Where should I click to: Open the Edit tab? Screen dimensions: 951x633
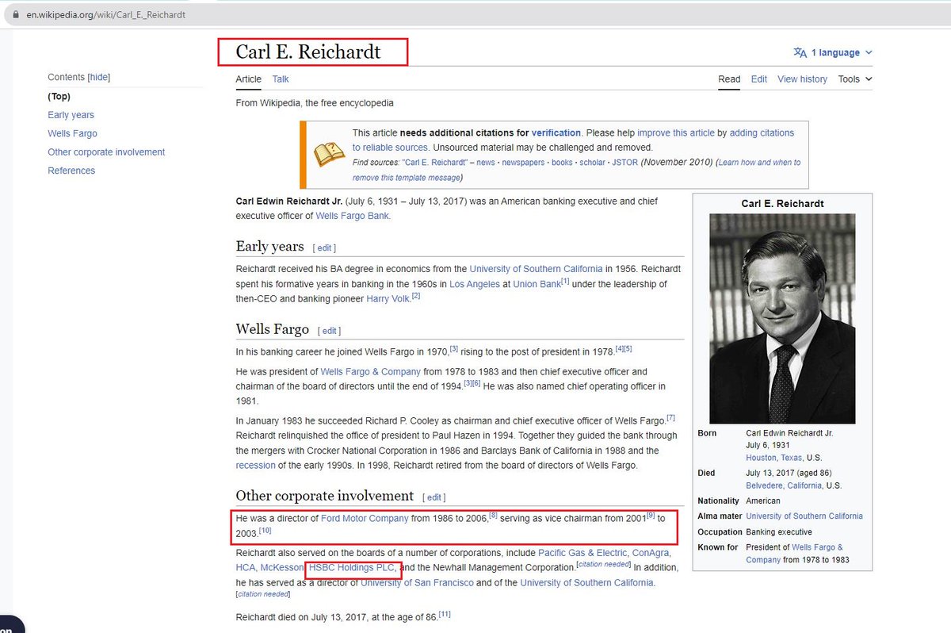coord(759,79)
